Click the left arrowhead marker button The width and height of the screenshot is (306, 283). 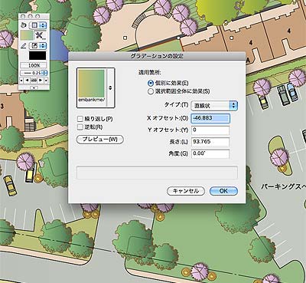28,81
